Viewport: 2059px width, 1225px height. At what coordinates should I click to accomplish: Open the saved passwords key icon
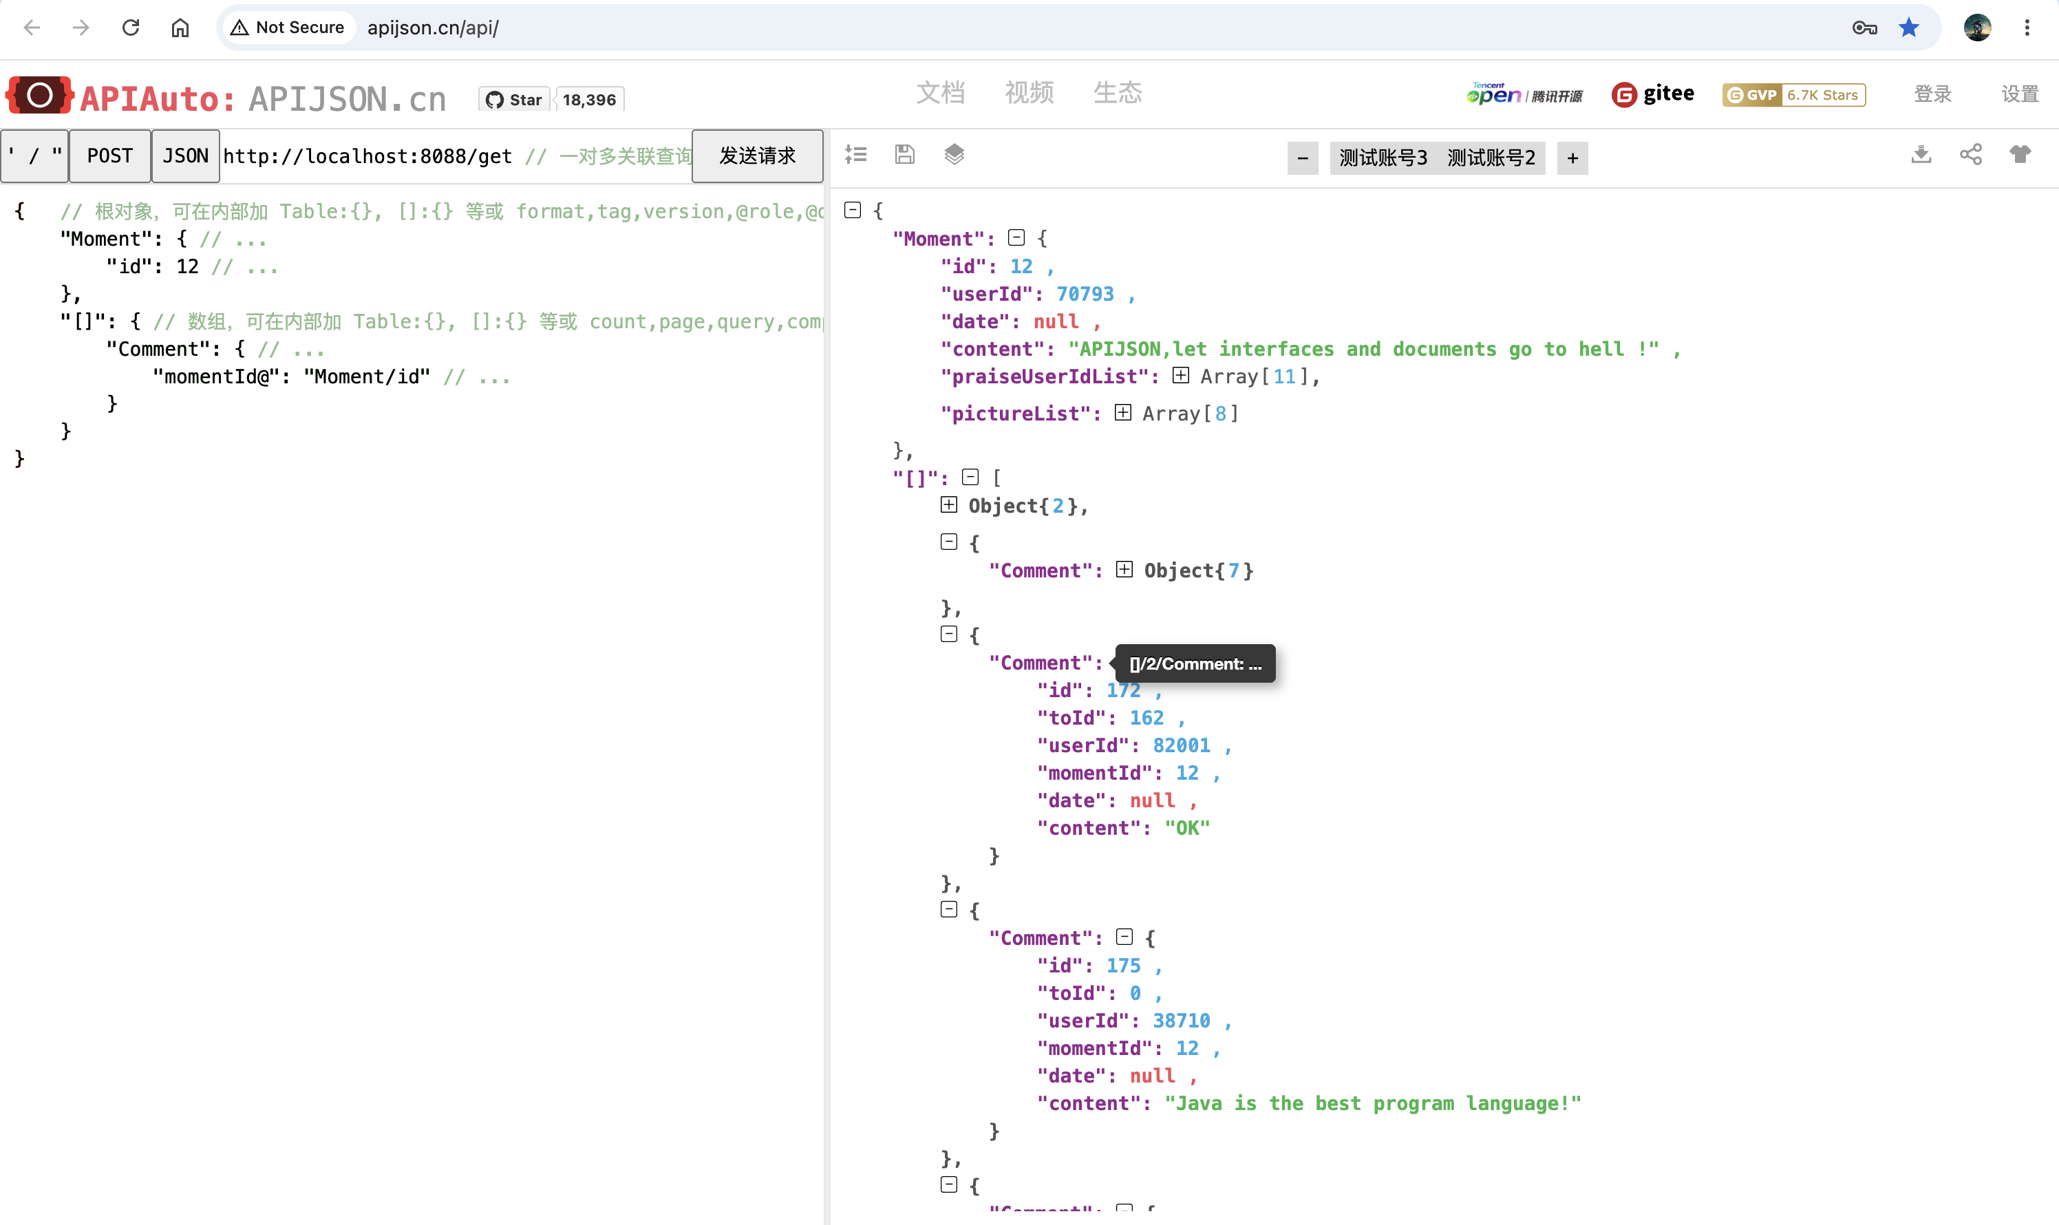tap(1865, 28)
